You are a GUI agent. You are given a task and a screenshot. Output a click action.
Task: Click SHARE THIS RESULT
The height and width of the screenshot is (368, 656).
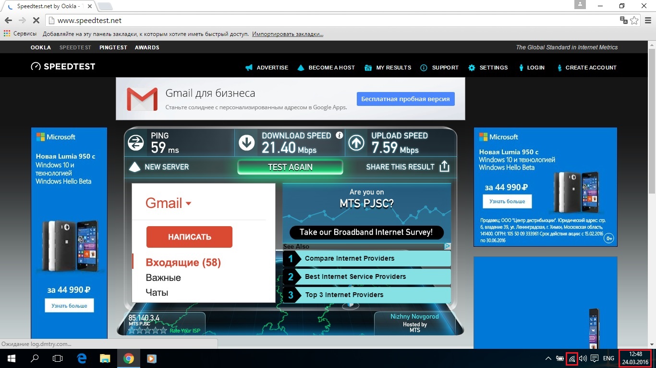tap(400, 167)
